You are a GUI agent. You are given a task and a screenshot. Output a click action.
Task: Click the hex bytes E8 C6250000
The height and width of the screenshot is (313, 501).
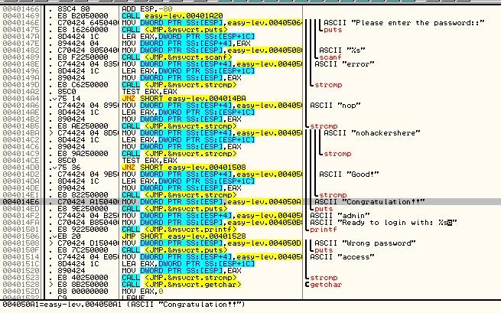pyautogui.click(x=83, y=85)
